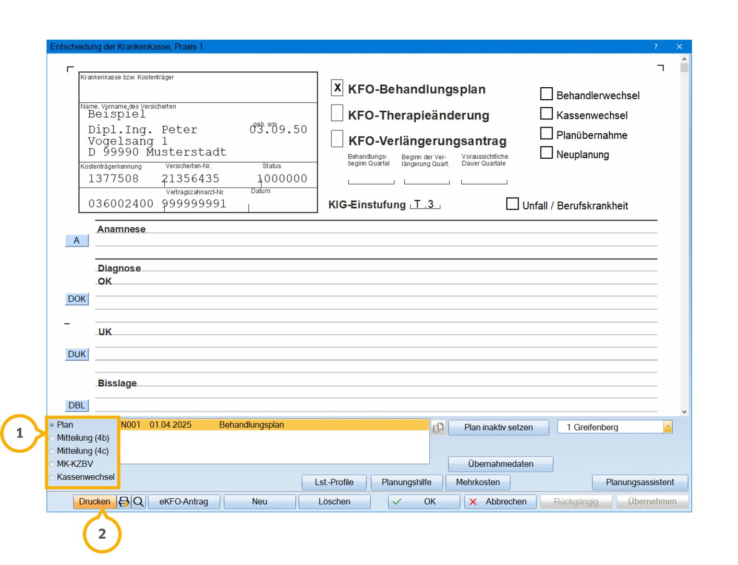Image resolution: width=738 pixels, height=565 pixels.
Task: Click the Mehrkosten button
Action: point(478,483)
